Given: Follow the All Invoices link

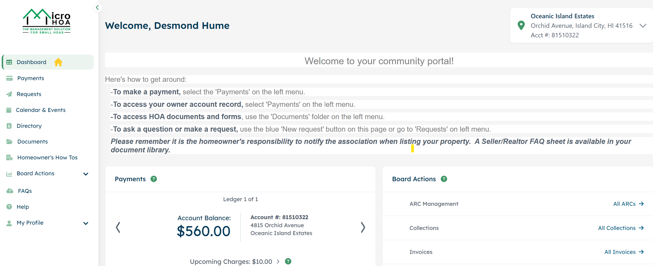Looking at the screenshot, I should pos(624,252).
